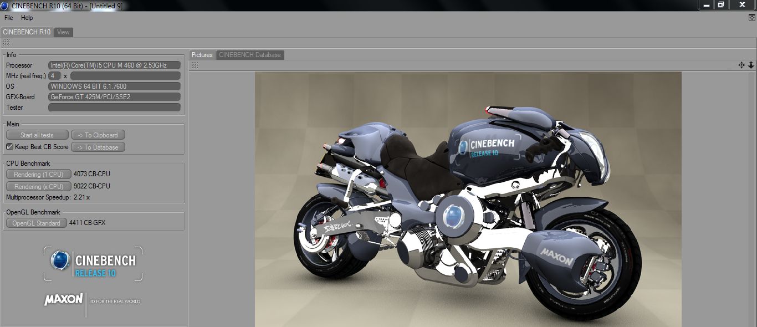Minimize the CINEBENCH window
The height and width of the screenshot is (327, 757).
pyautogui.click(x=706, y=4)
